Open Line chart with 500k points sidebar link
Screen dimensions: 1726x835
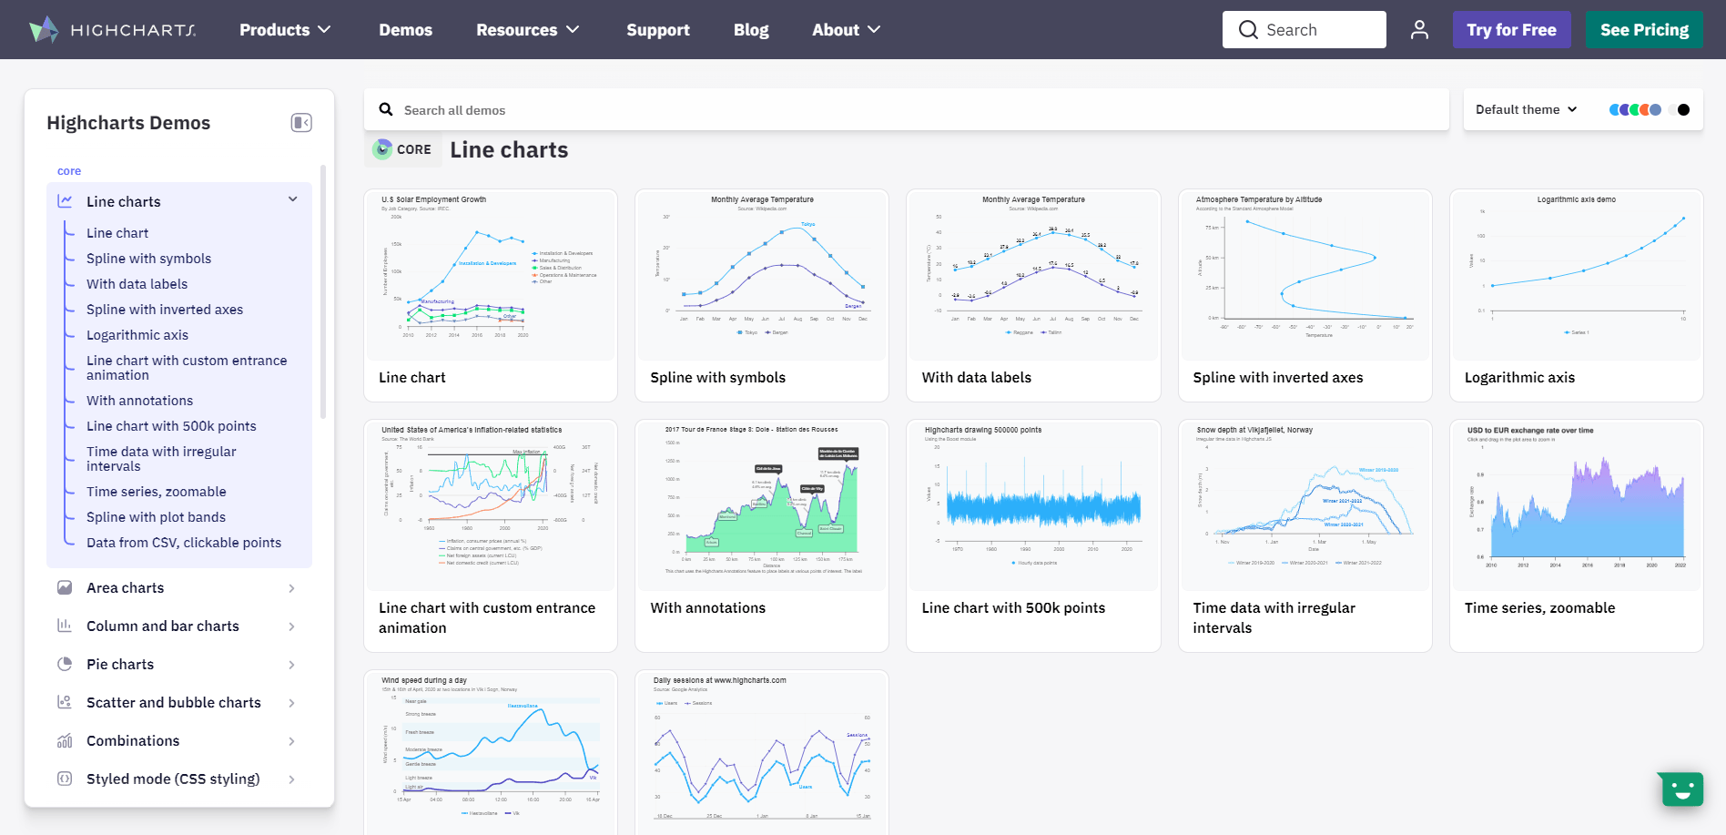(171, 426)
